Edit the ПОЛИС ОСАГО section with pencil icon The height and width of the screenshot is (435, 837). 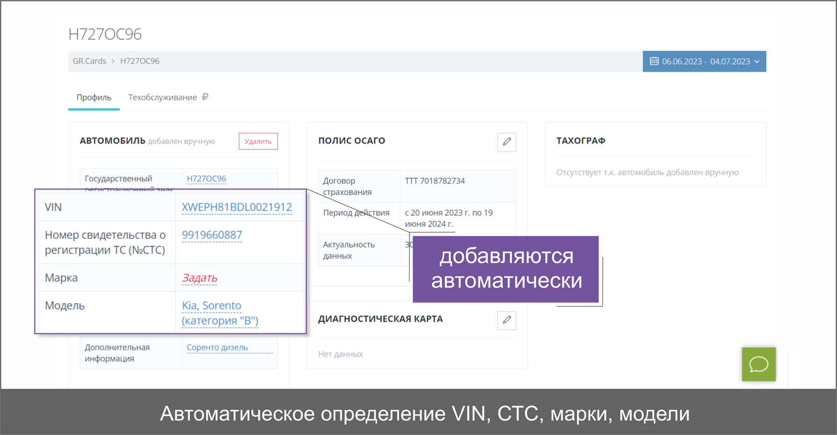coord(507,142)
